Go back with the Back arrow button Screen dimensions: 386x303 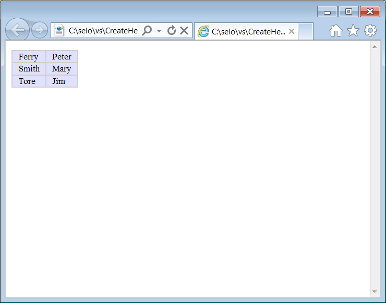[x=18, y=30]
